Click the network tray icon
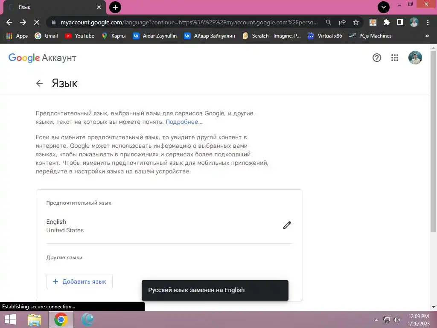Image resolution: width=437 pixels, height=328 pixels. click(x=387, y=320)
